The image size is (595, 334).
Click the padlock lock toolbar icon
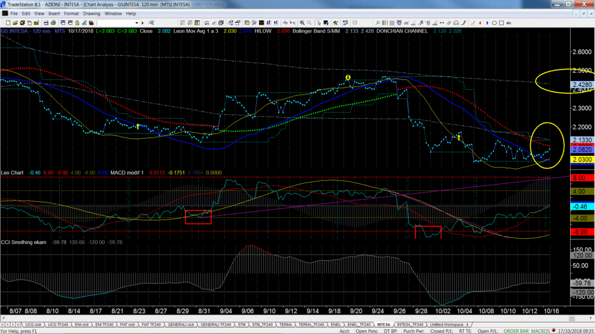(x=77, y=23)
